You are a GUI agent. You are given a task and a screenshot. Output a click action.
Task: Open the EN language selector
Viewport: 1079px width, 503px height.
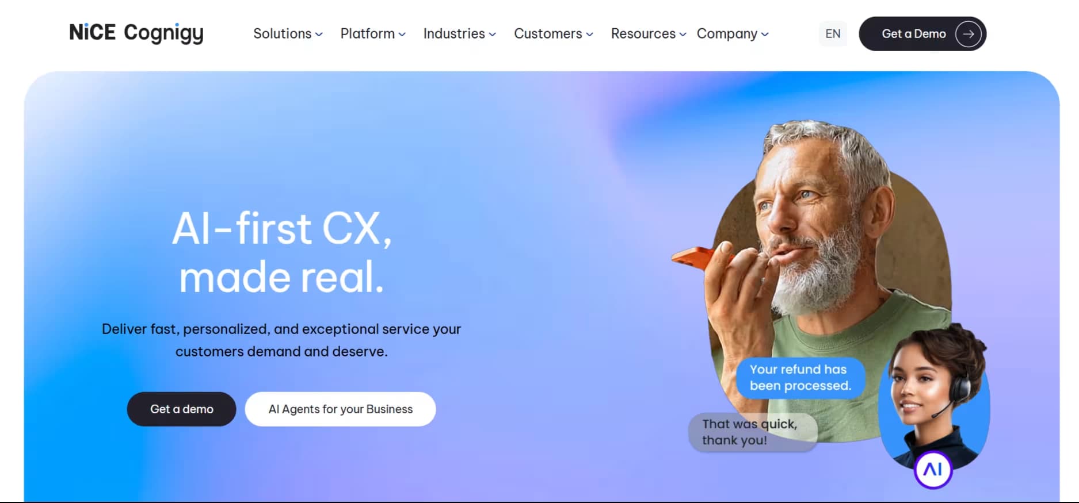(x=833, y=33)
